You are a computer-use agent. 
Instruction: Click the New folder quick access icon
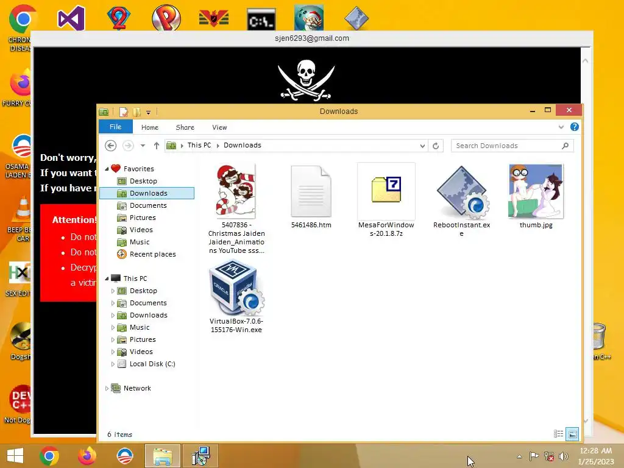point(136,112)
